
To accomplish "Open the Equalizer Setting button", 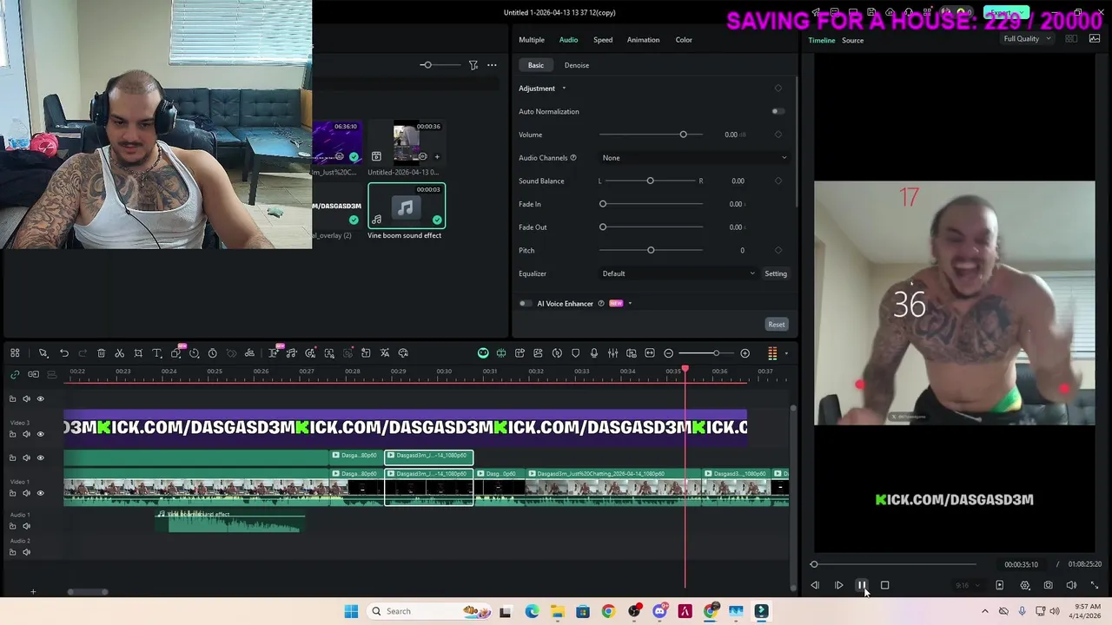I will [x=776, y=273].
